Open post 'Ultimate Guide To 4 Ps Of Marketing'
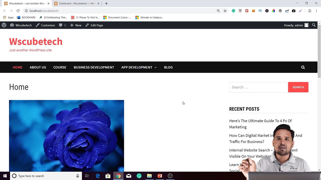Viewport: 321px width, 180px height. [260, 124]
